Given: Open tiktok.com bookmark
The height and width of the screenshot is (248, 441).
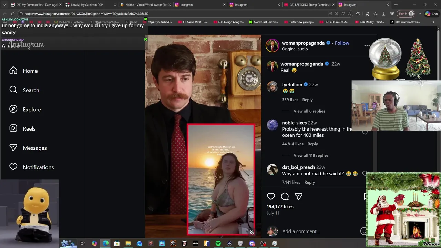Looking at the screenshot, I should (x=406, y=22).
